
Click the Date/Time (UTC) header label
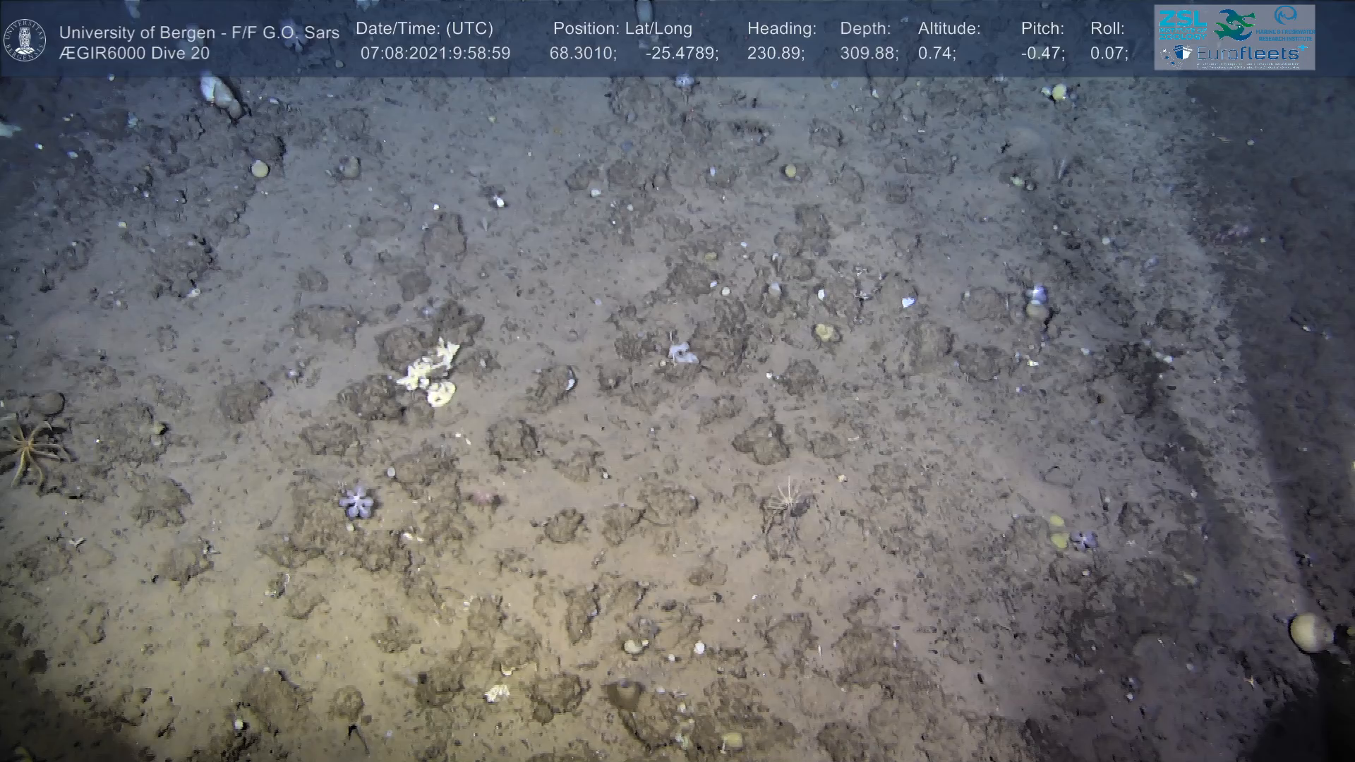coord(424,29)
